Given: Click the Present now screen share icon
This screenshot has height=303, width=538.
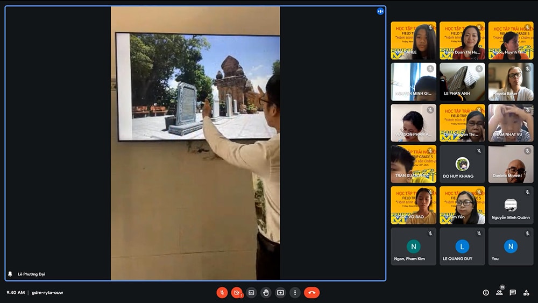Looking at the screenshot, I should tap(280, 293).
